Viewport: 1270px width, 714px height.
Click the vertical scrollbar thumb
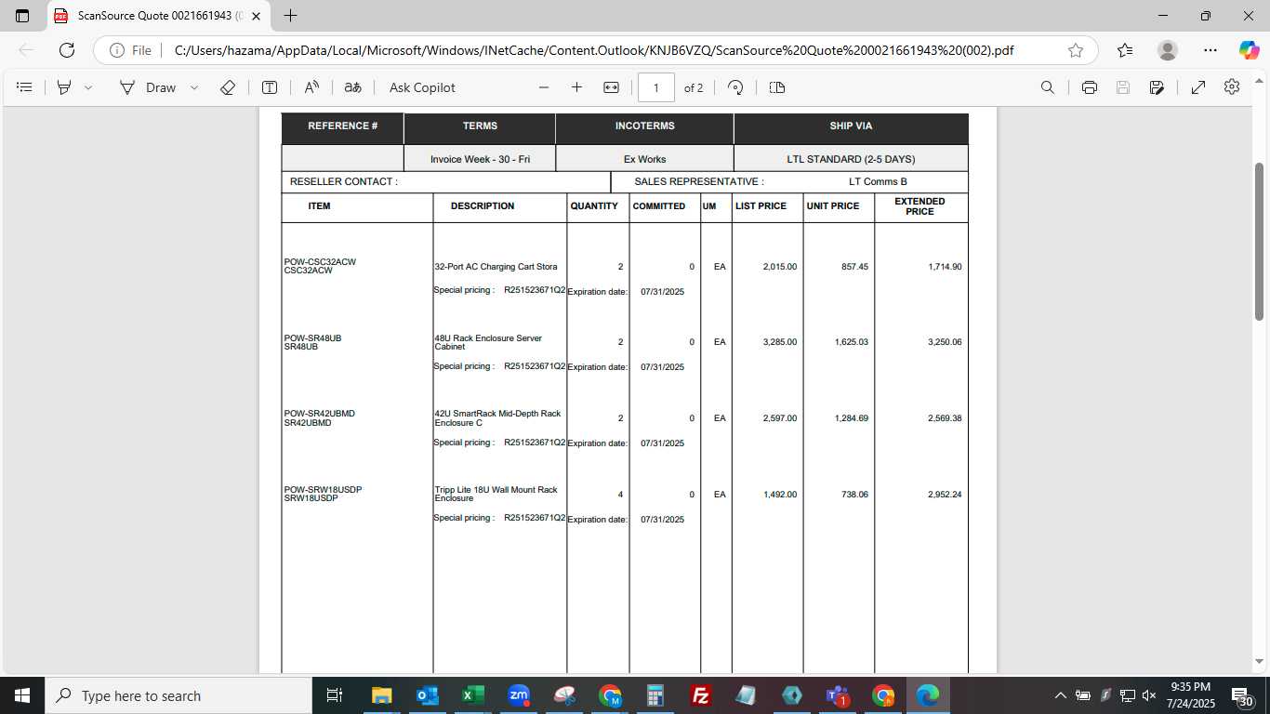(x=1260, y=242)
